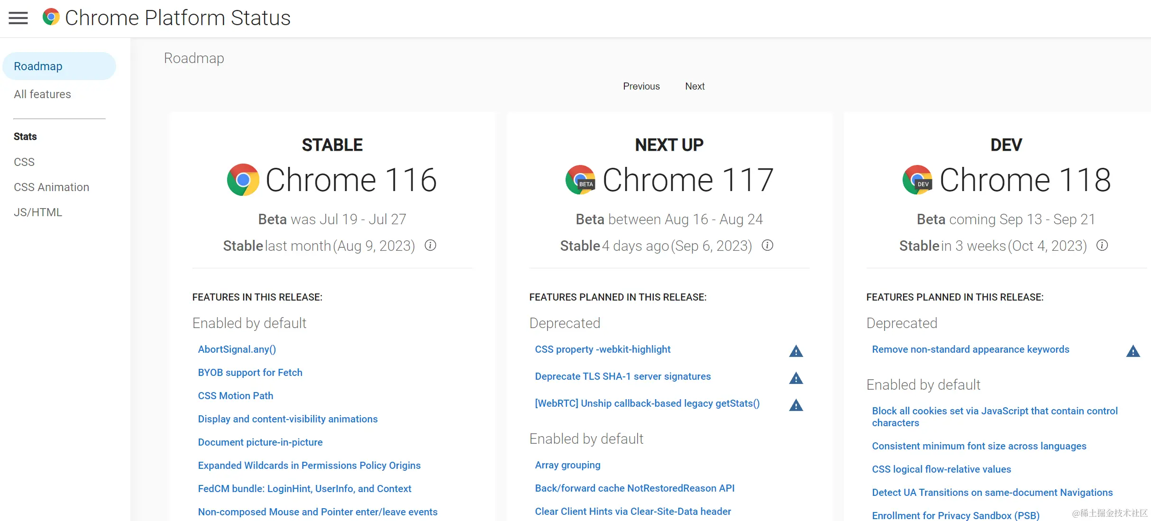Viewport: 1151px width, 521px height.
Task: Click the warning icon beside appearance keywords removal
Action: click(x=1133, y=351)
